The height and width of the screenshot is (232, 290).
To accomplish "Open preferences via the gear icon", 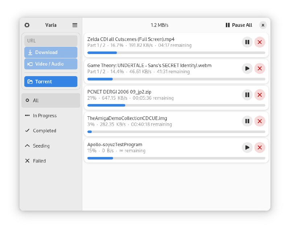I will click(x=27, y=25).
